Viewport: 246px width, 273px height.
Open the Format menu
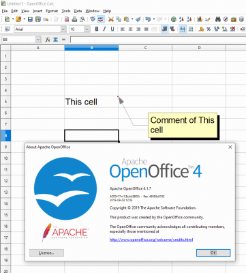[x=52, y=11]
